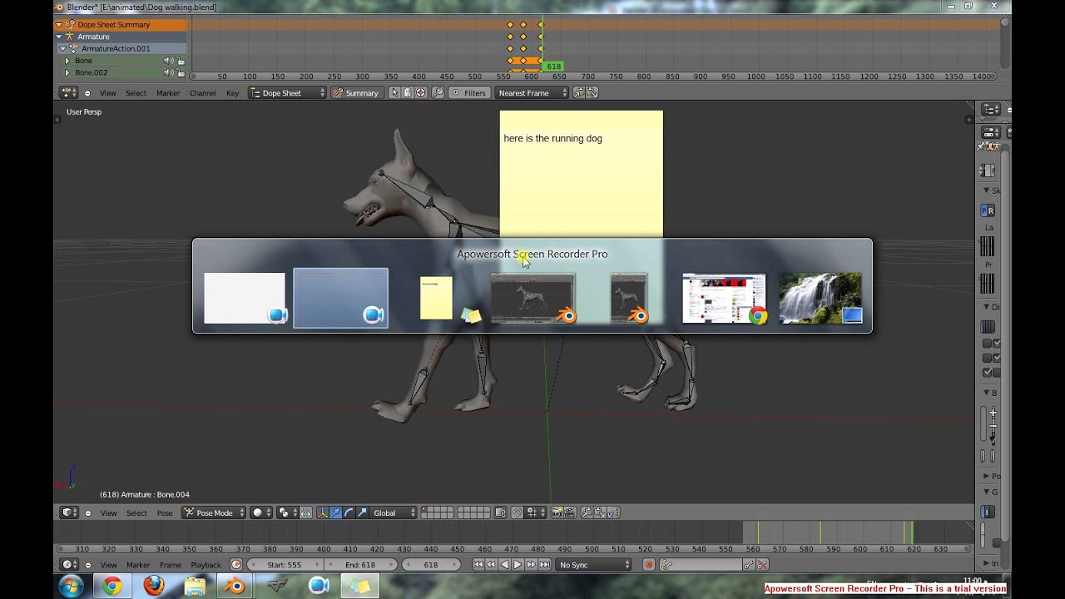Collapse the Dope Sheet Summary channel
This screenshot has width=1065, height=599.
(x=59, y=25)
